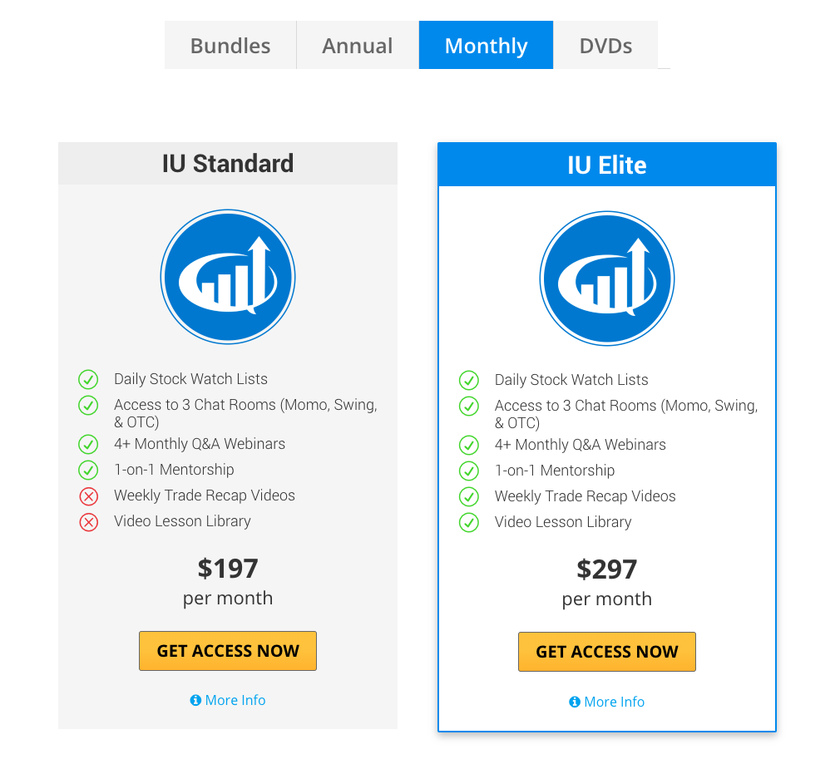Viewport: 840px width, 764px height.
Task: Click the IU Standard chart logo
Action: 227,278
